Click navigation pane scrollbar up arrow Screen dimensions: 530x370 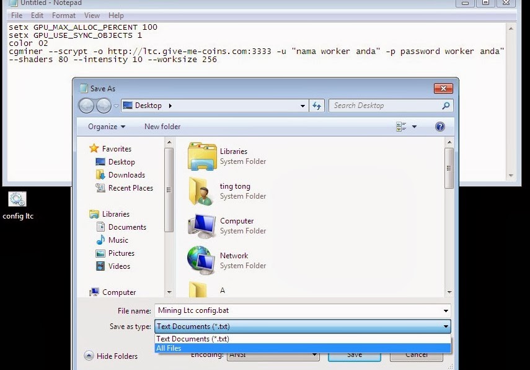coord(169,142)
